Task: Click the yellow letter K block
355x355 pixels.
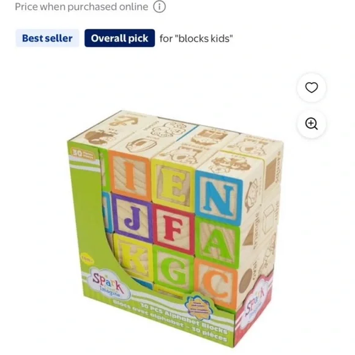Action: (x=133, y=256)
